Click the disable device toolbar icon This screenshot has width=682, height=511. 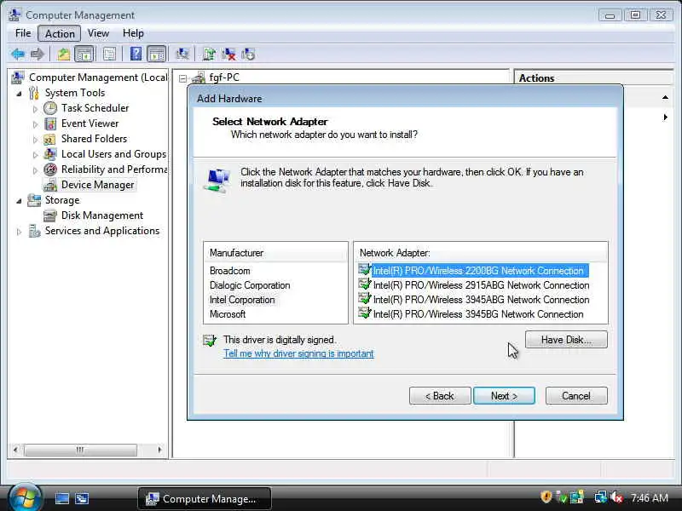(x=248, y=54)
